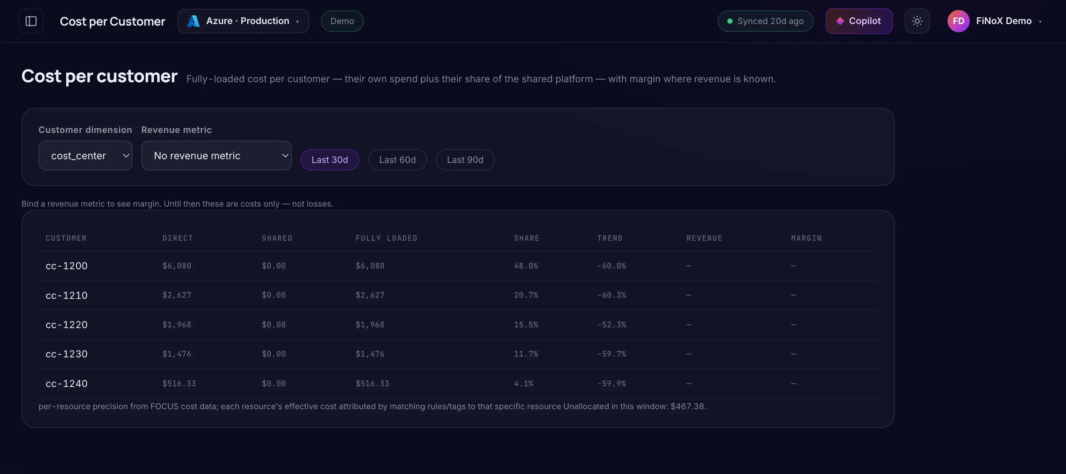Sort by the Trend column header
1066x474 pixels.
(610, 238)
